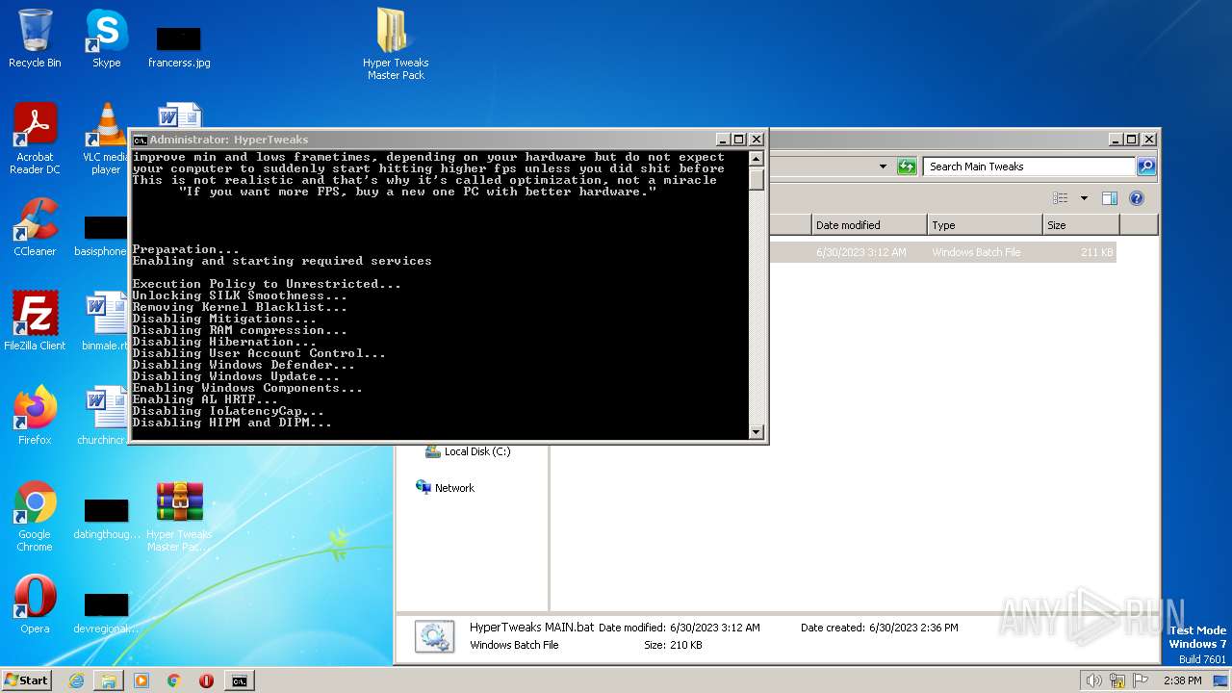
Task: Open the FileZilla Client shortcut
Action: (x=35, y=321)
